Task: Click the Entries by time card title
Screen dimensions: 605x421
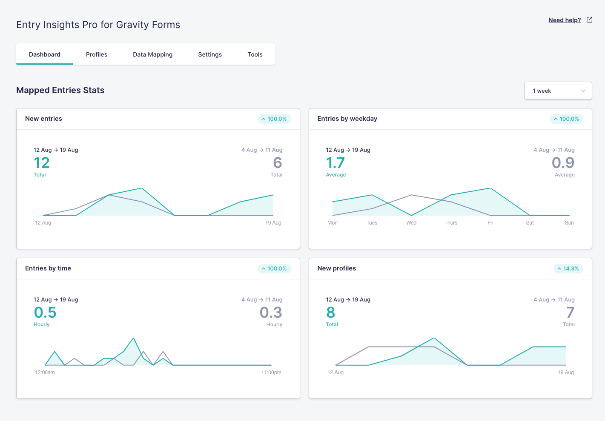Action: tap(48, 268)
